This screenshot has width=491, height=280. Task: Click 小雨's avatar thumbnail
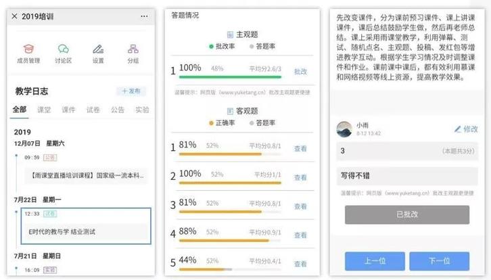tap(344, 129)
